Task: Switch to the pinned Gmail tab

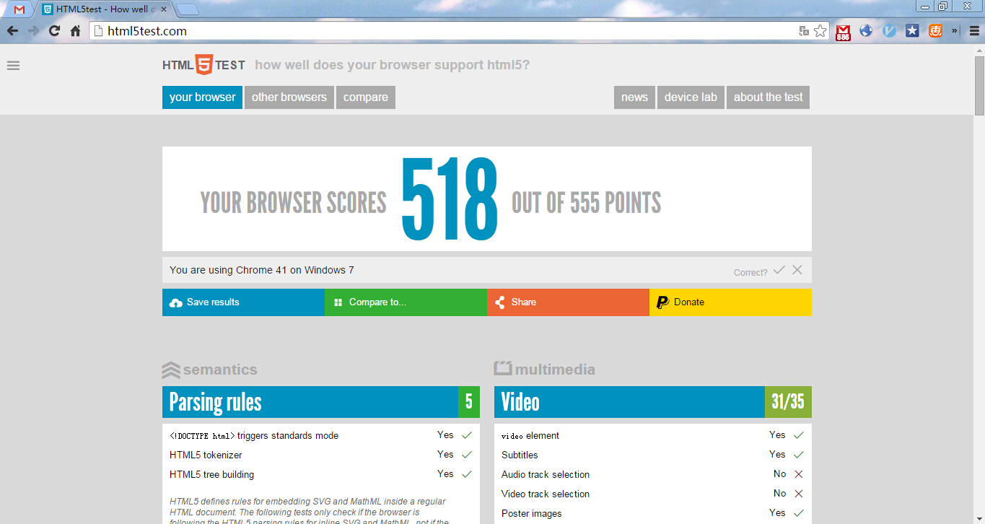Action: [19, 9]
